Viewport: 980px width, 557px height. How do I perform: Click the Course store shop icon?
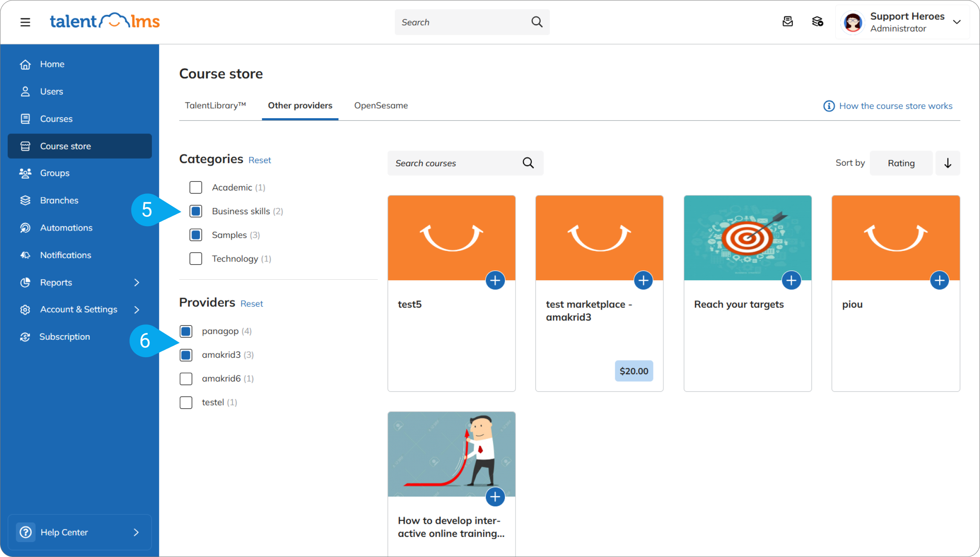25,146
